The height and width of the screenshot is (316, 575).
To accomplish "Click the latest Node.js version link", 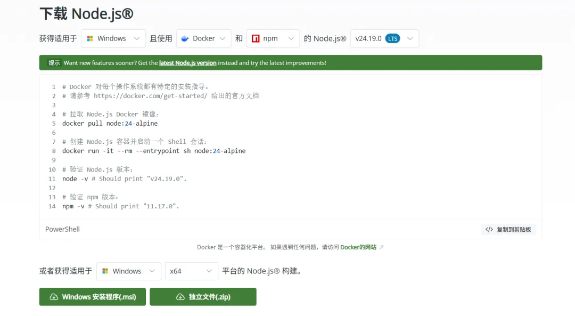I will 188,63.
